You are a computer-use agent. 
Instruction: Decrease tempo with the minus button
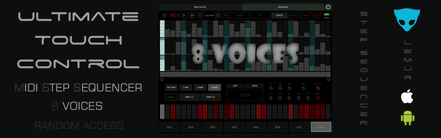pos(200,16)
